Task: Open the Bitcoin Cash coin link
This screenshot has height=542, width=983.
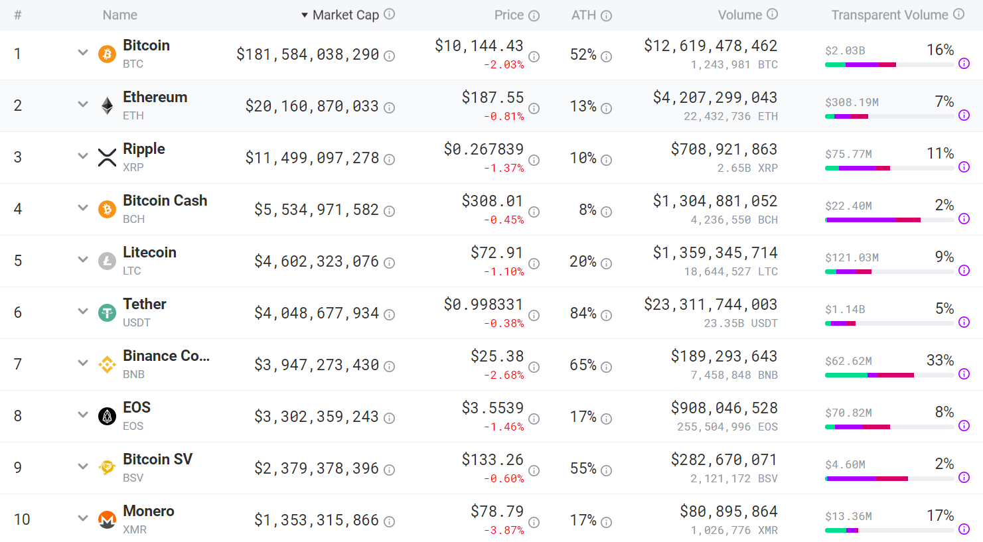Action: (165, 200)
